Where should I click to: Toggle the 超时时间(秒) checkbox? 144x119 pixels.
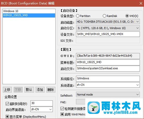click(x=7, y=104)
